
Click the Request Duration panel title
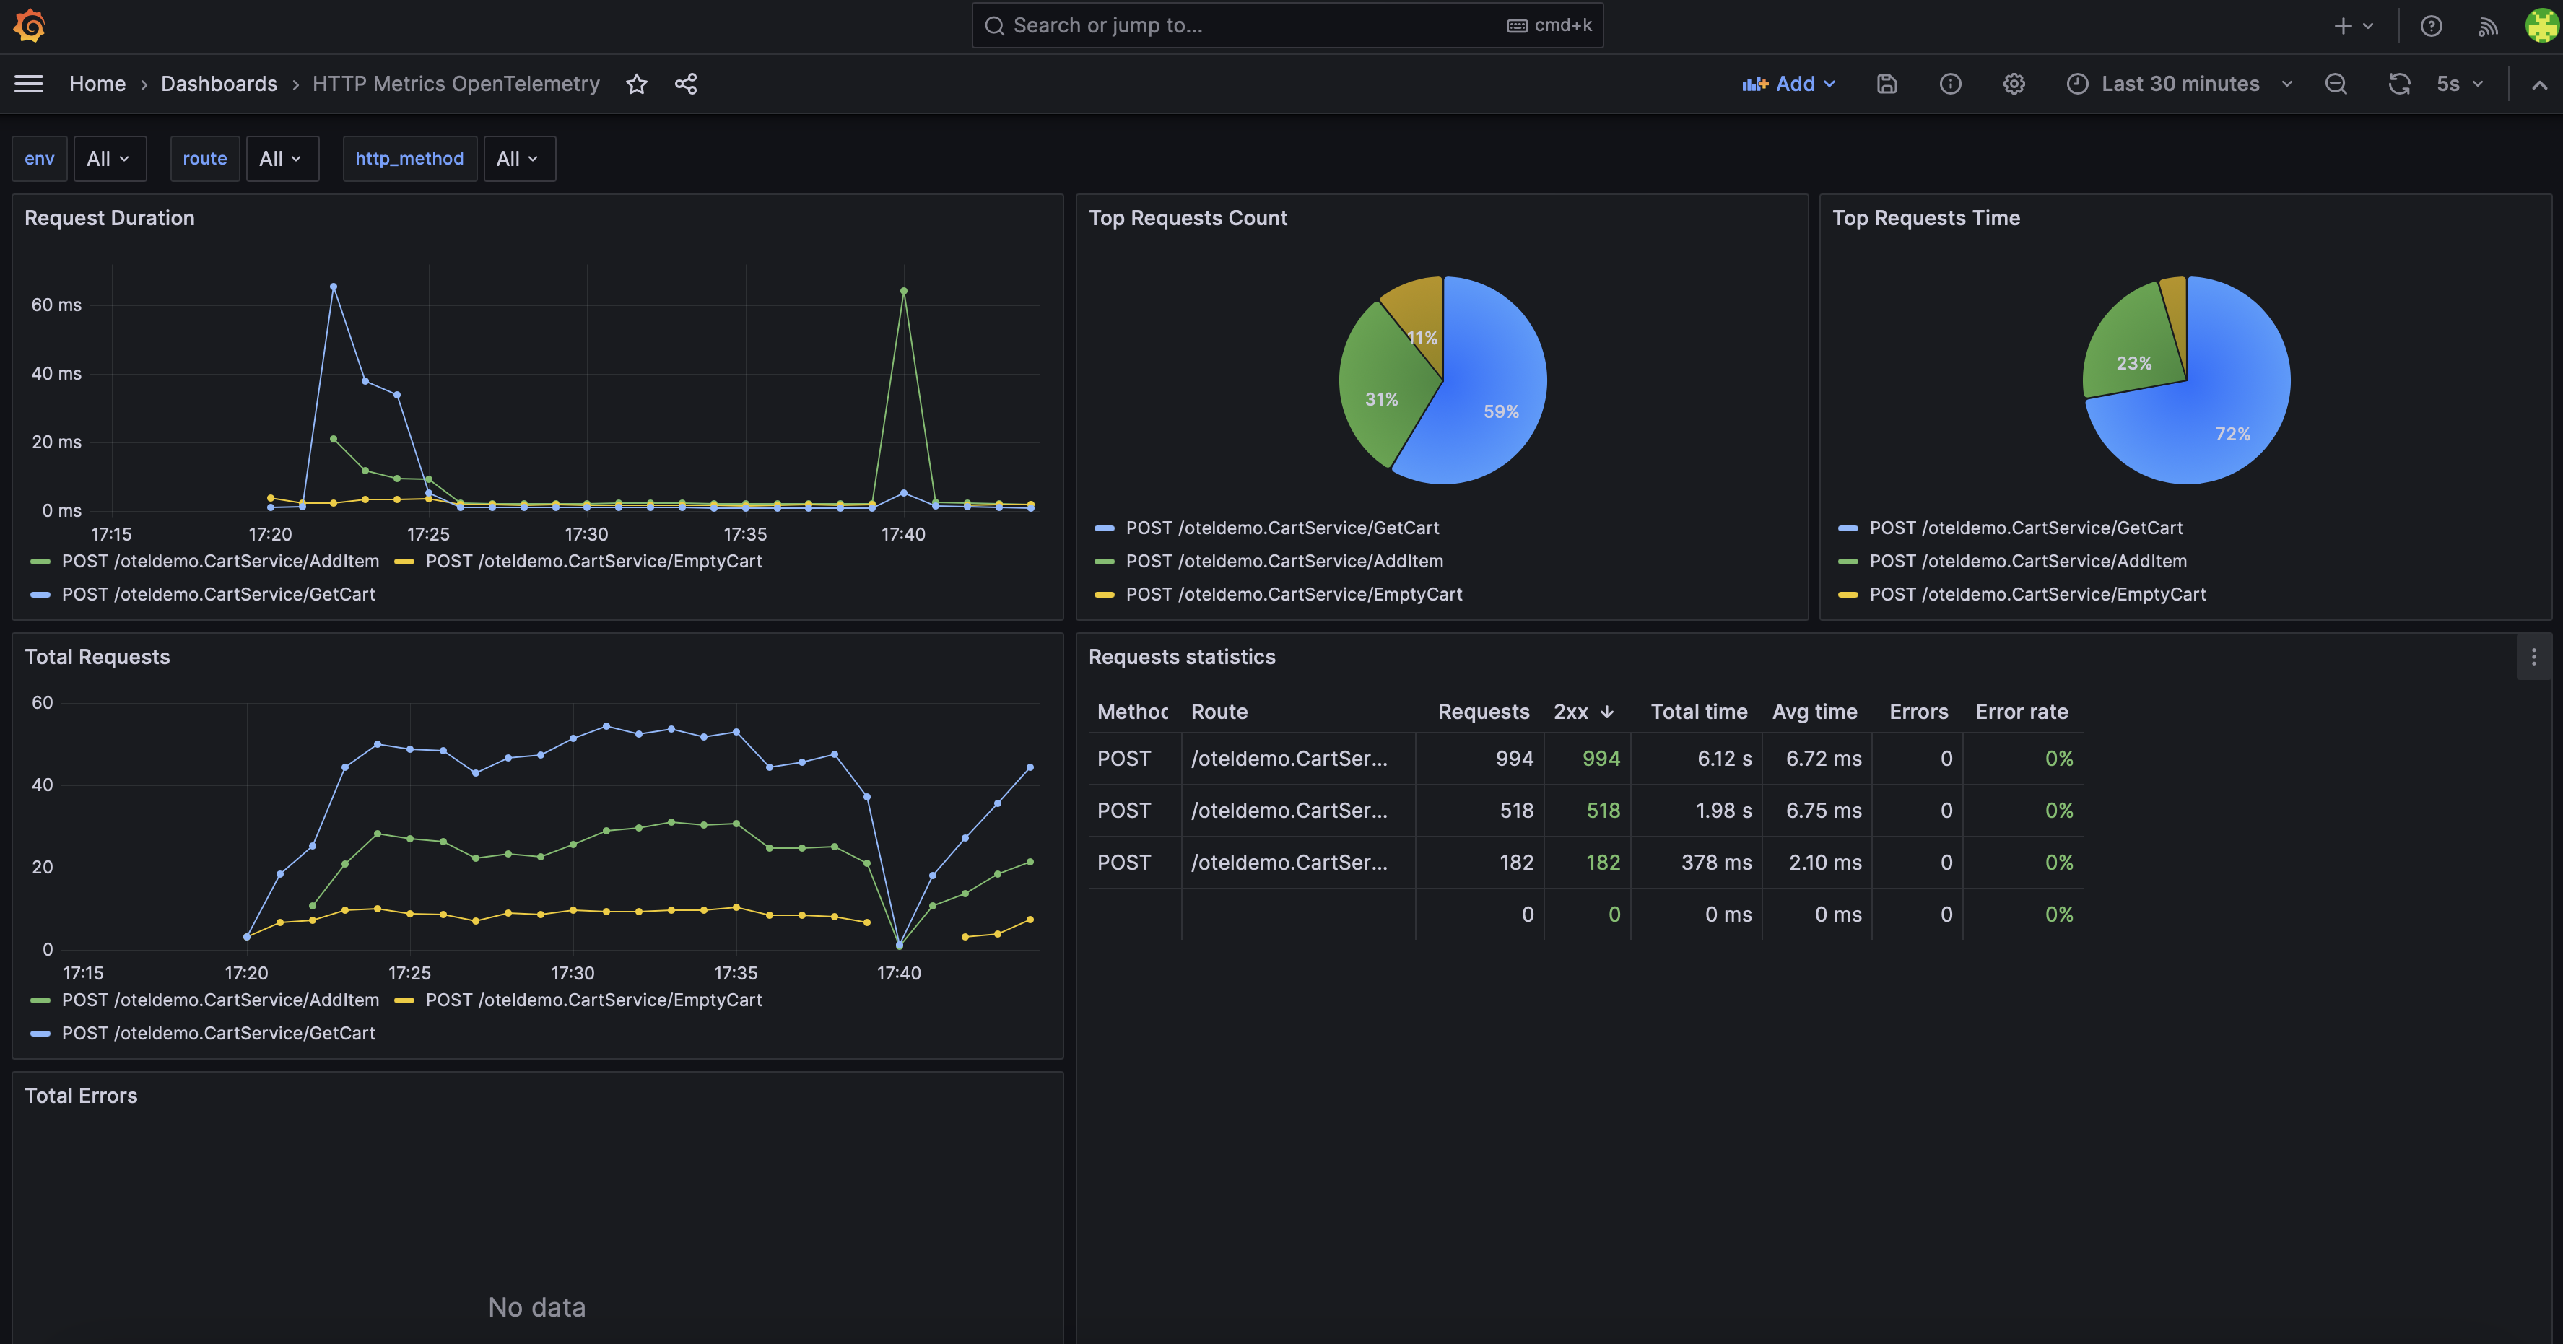(110, 218)
